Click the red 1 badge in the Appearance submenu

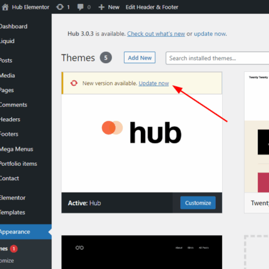point(14,248)
